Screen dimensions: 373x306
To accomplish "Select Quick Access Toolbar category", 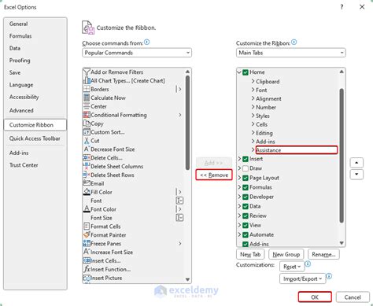I will 35,138.
